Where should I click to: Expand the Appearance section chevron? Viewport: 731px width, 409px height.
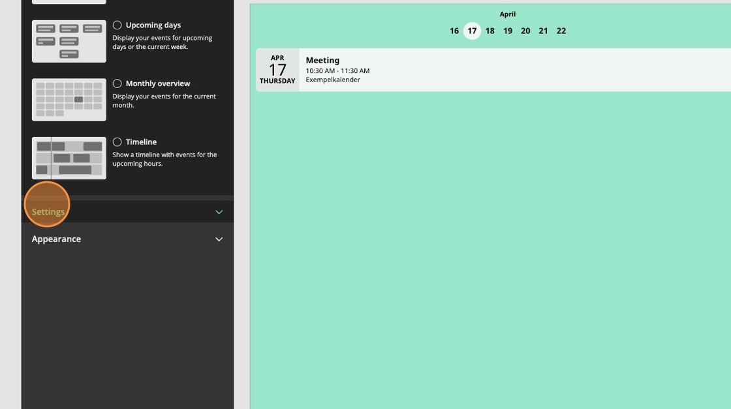219,239
